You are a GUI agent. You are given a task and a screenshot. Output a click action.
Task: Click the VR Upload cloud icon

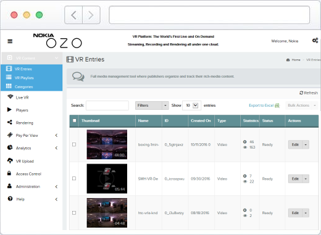coord(10,160)
